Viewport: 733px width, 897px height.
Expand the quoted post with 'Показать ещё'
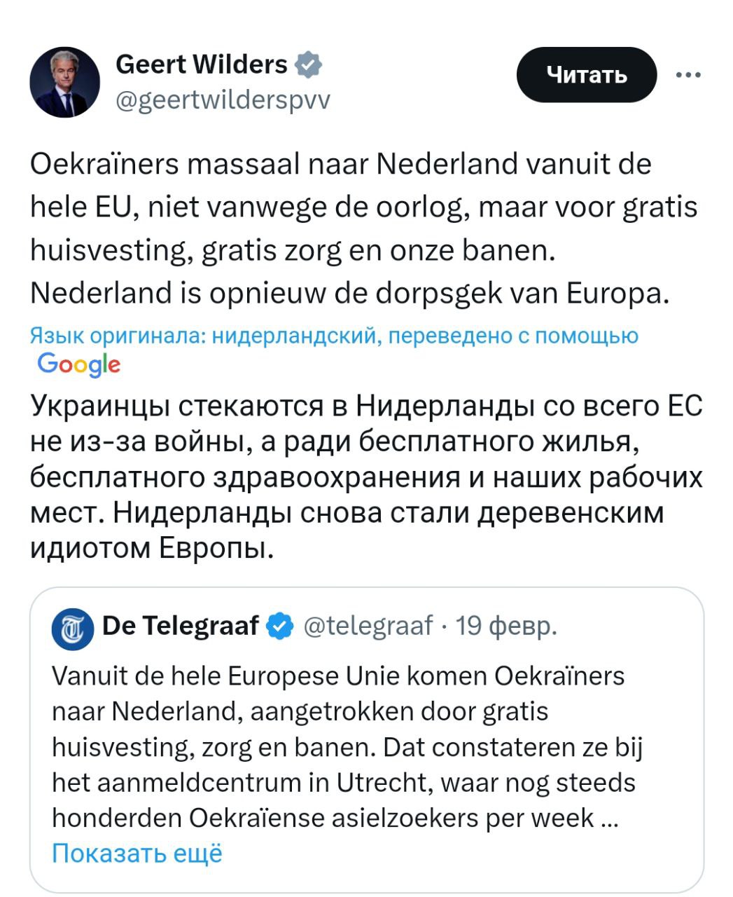(137, 854)
